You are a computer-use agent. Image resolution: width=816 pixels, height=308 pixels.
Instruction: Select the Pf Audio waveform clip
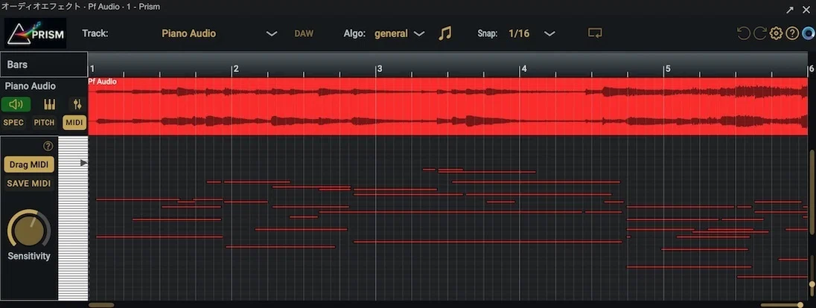(x=447, y=106)
